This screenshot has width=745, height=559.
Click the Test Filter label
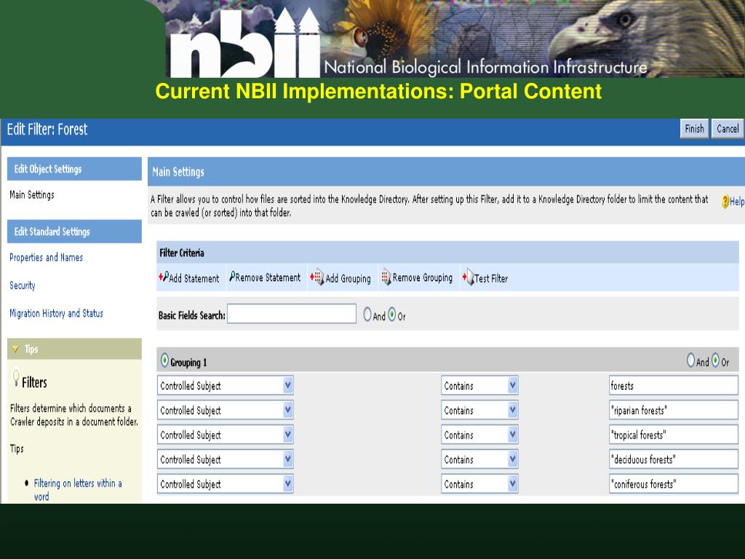coord(491,279)
